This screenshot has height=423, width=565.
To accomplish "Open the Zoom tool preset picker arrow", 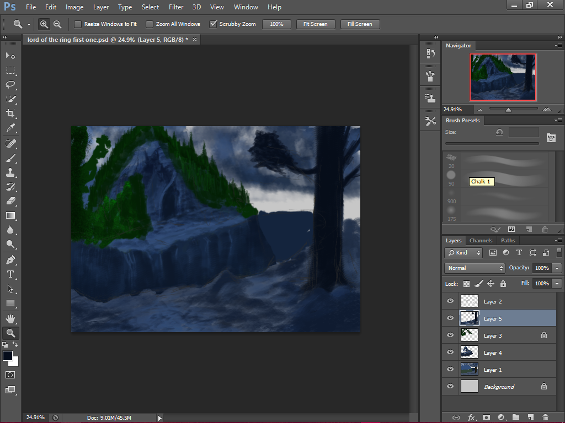I will 29,24.
